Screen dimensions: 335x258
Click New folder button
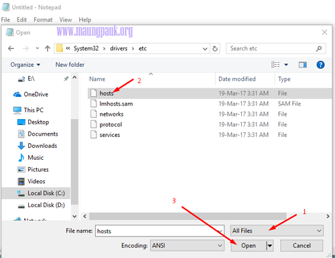(70, 65)
